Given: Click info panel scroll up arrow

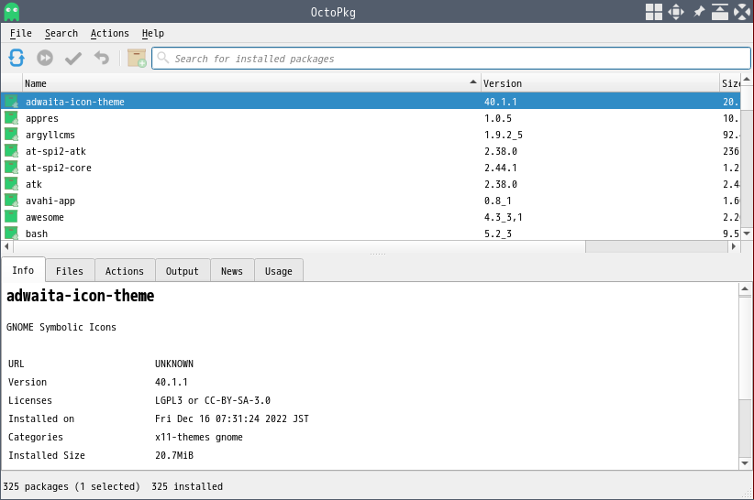Looking at the screenshot, I should point(745,288).
